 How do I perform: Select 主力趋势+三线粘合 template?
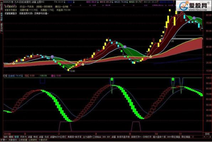coord(92,137)
